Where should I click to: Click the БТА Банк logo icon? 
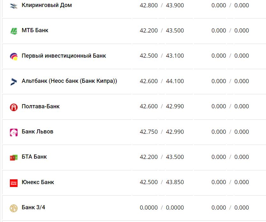pos(14,157)
